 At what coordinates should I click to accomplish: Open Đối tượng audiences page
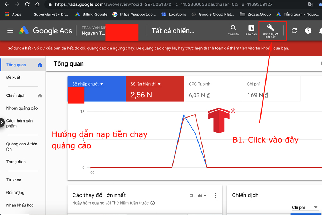(x=15, y=192)
